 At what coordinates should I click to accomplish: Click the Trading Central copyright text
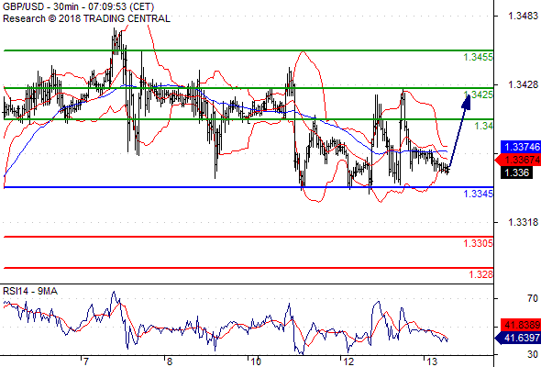click(86, 18)
